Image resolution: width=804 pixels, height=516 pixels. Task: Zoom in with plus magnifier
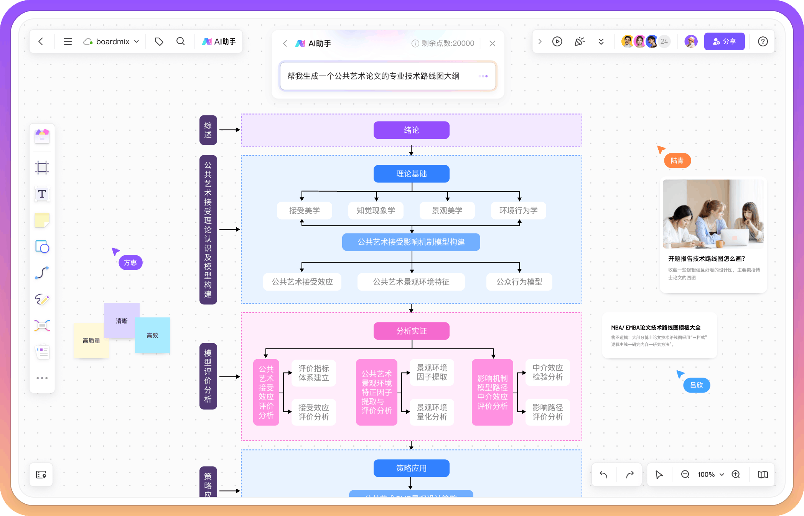[736, 475]
